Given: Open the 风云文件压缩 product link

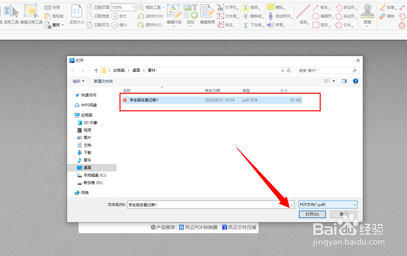Looking at the screenshot, I should click(239, 228).
